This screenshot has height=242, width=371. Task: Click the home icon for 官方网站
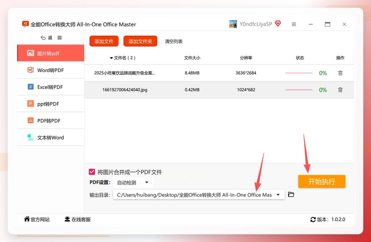click(27, 219)
